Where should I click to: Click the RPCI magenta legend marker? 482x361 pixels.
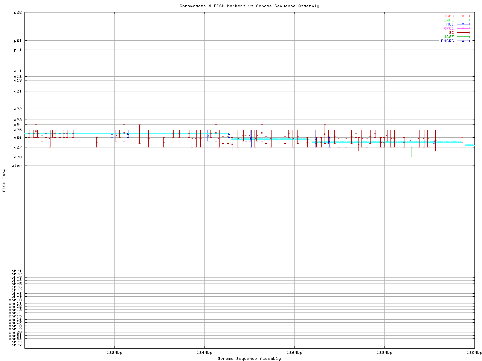[x=463, y=29]
